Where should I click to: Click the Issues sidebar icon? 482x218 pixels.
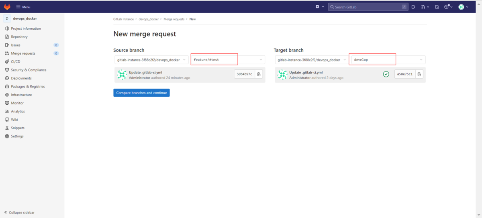coord(7,45)
